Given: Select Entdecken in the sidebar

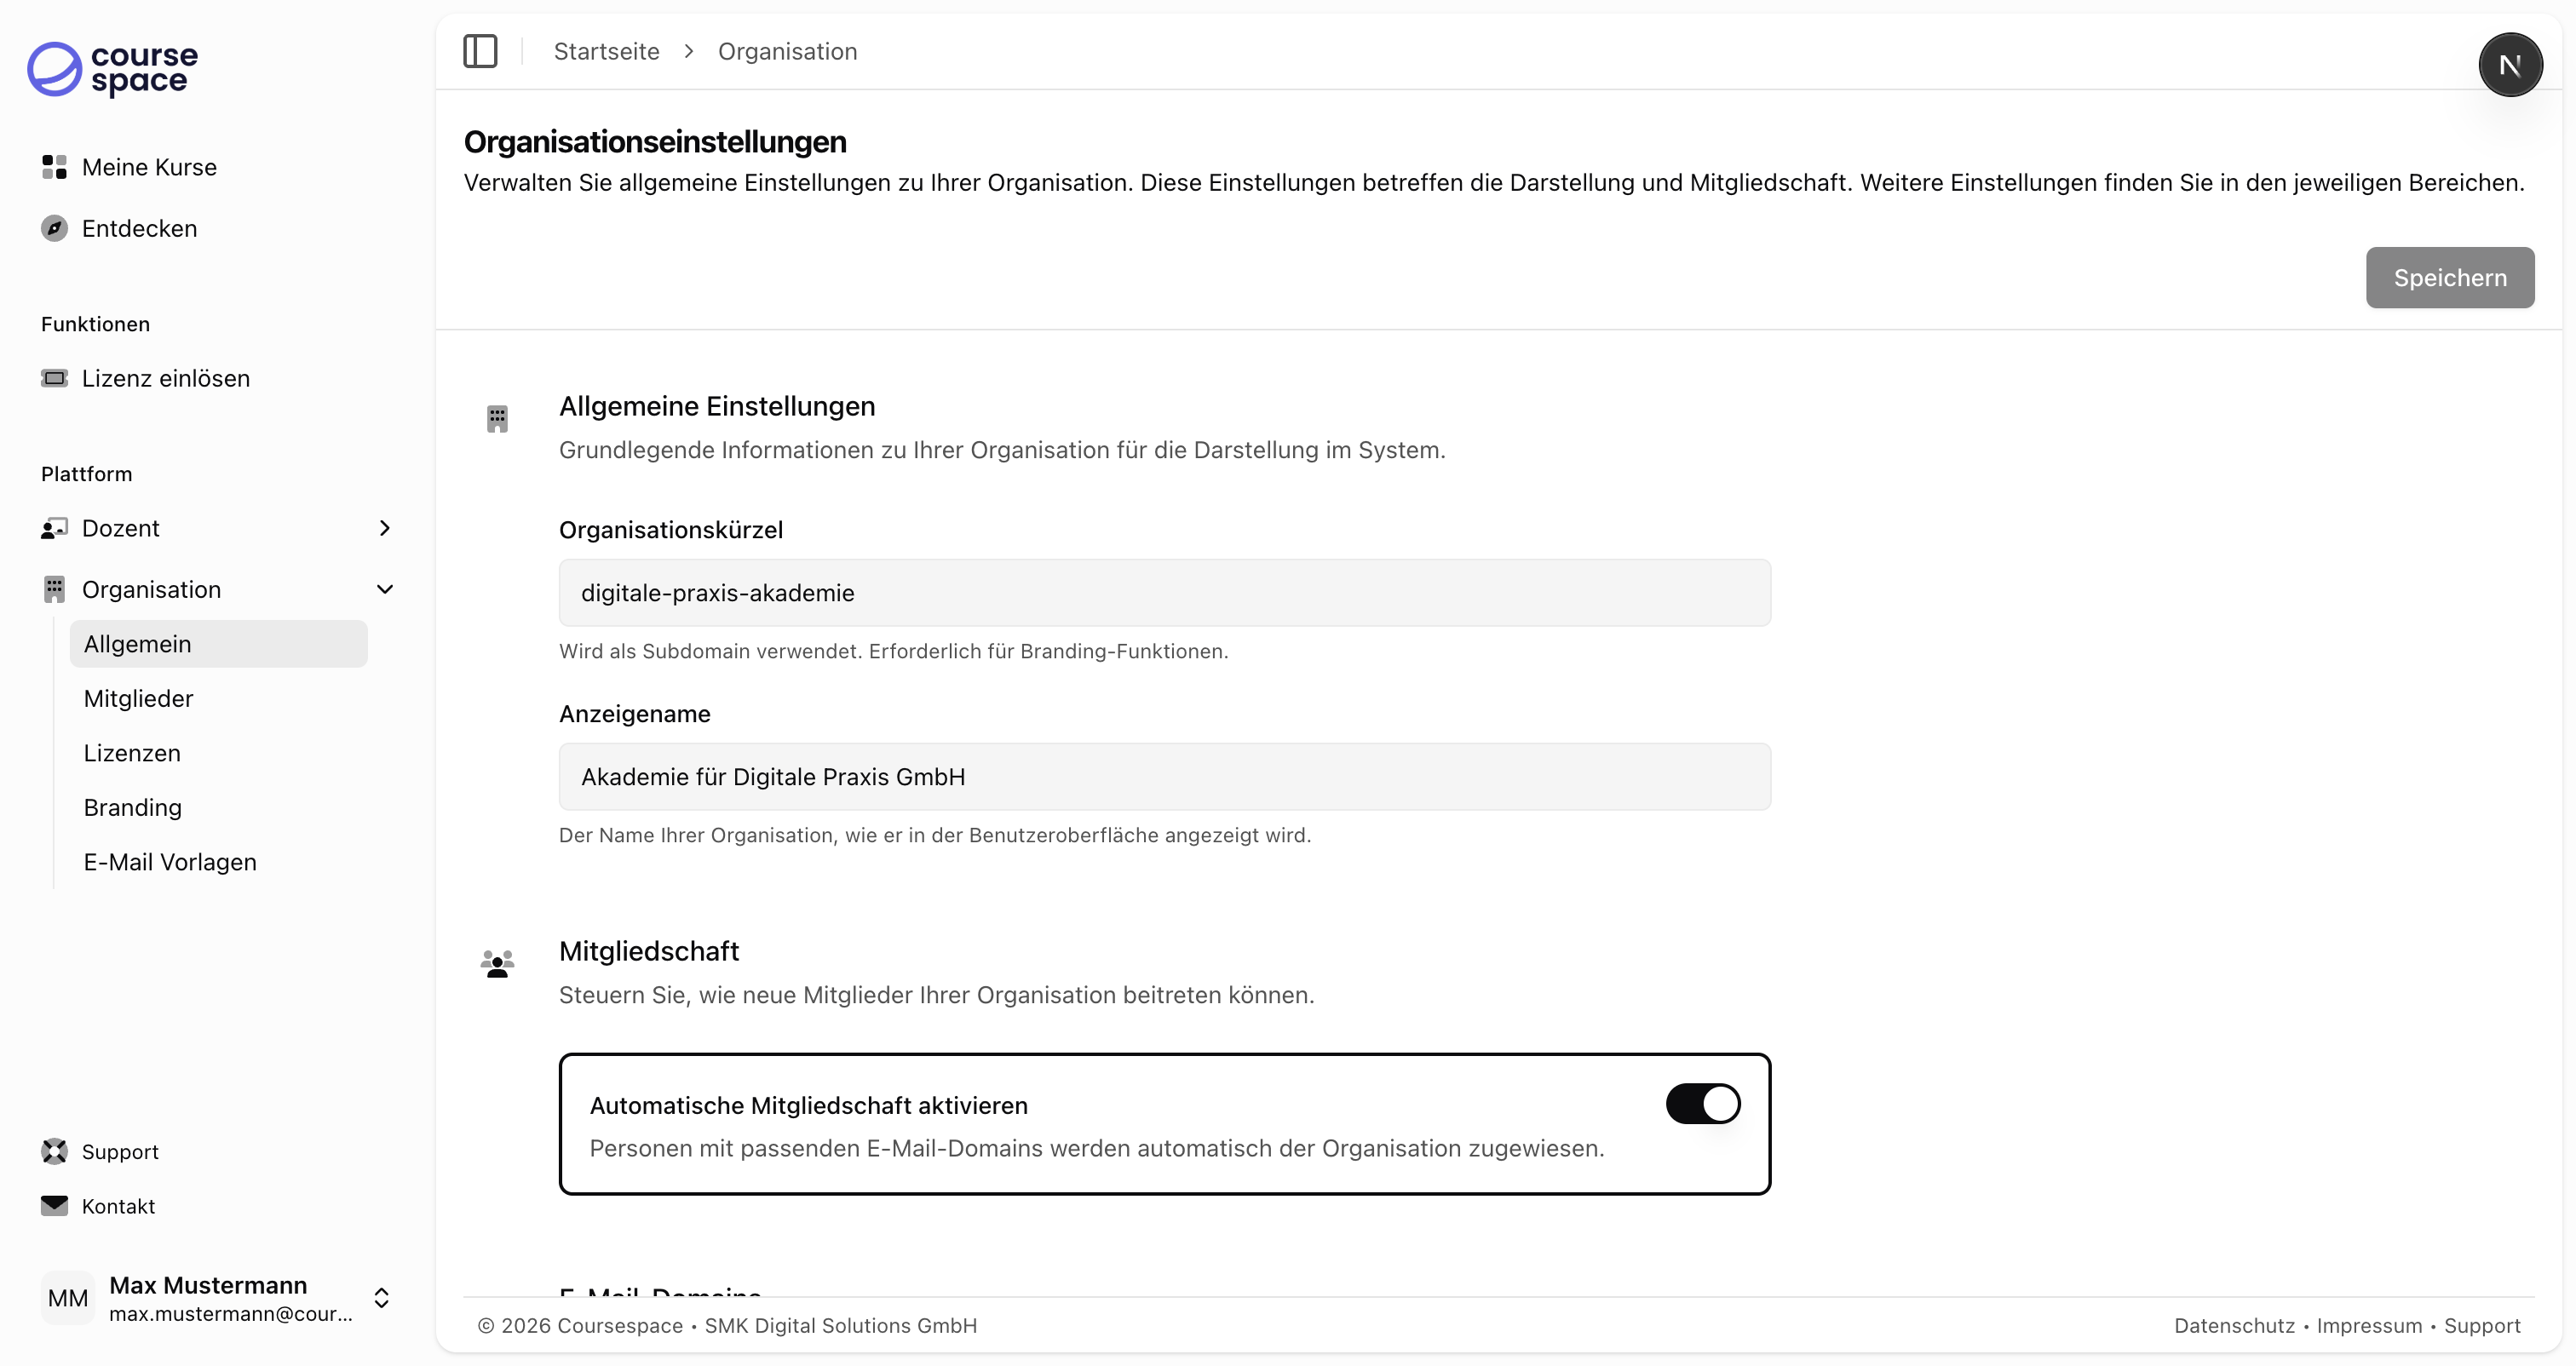Looking at the screenshot, I should [x=138, y=228].
